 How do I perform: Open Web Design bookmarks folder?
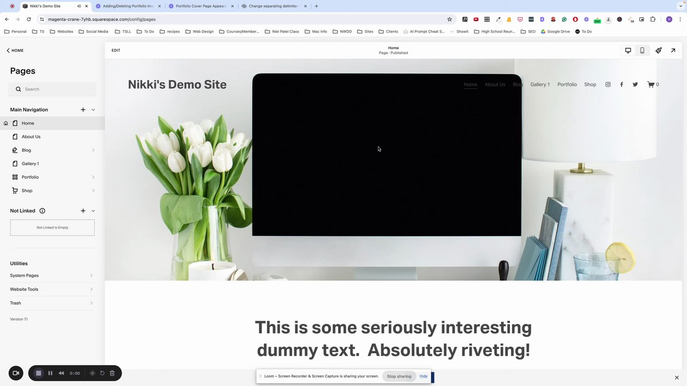[200, 32]
